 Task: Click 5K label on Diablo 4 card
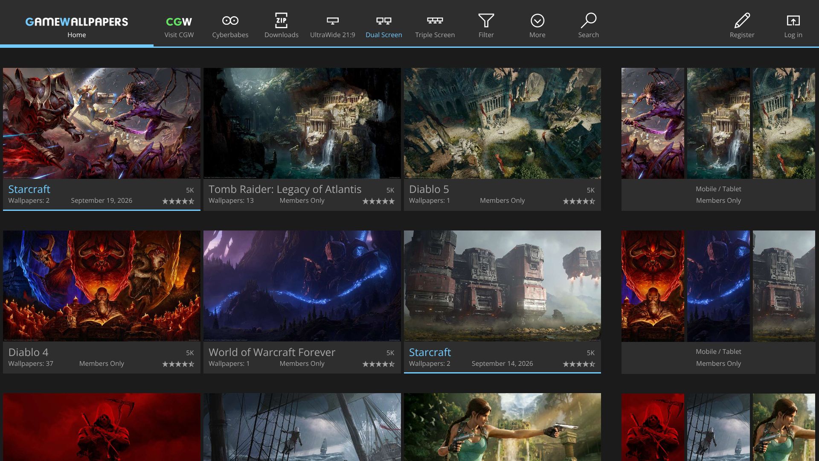pyautogui.click(x=190, y=353)
